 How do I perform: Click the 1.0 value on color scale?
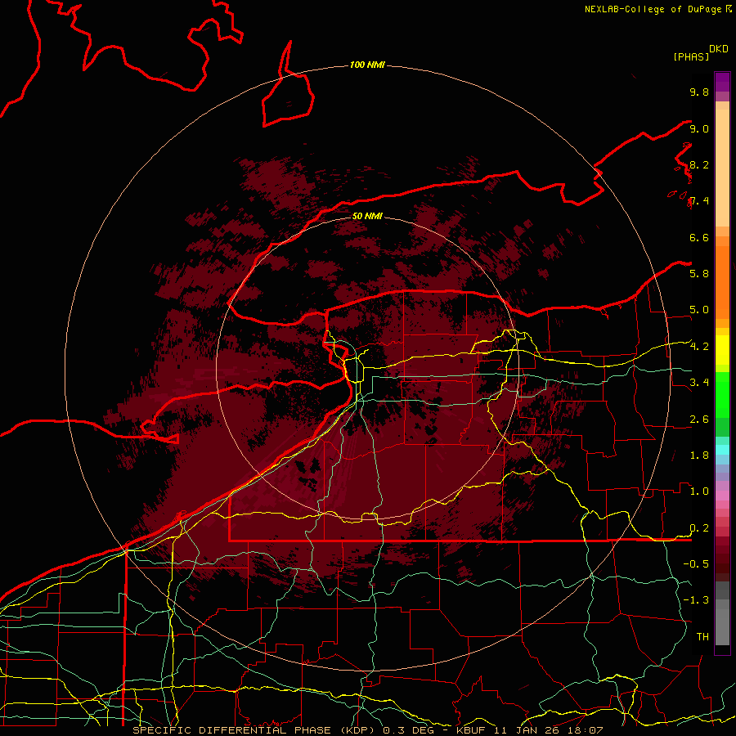coord(699,491)
